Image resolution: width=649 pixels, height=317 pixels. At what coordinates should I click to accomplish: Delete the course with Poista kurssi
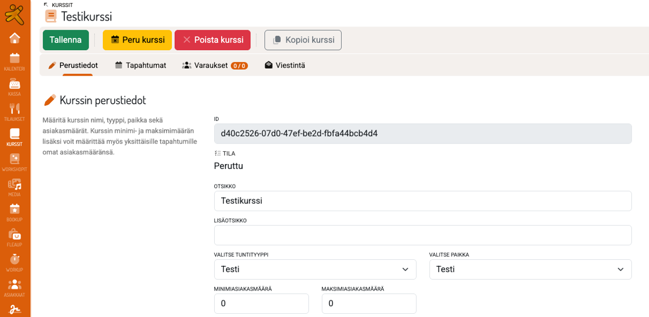213,40
